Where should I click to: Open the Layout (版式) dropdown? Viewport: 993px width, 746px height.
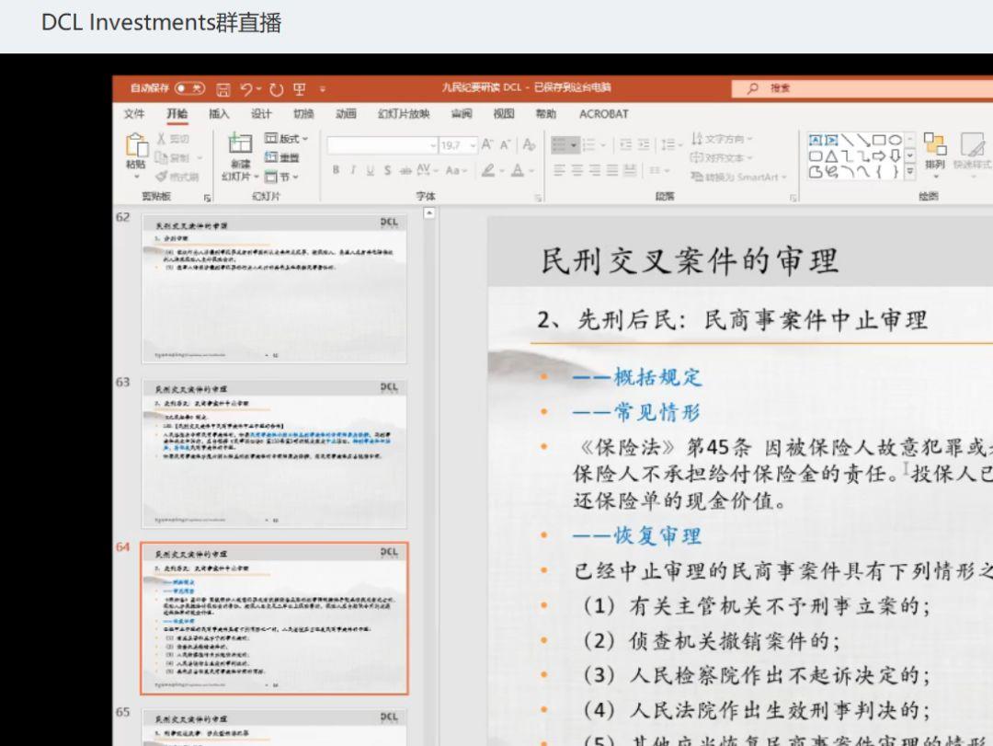tap(286, 138)
